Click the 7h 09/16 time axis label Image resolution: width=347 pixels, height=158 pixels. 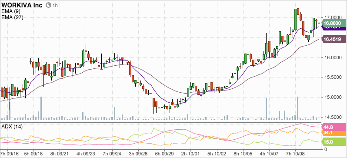(x=10, y=153)
